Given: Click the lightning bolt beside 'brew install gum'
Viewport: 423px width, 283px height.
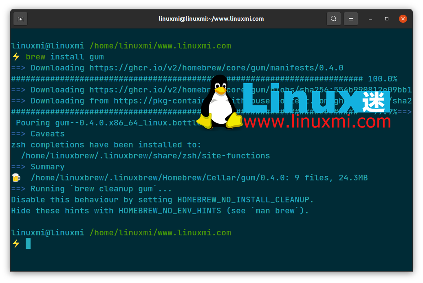Looking at the screenshot, I should [16, 57].
